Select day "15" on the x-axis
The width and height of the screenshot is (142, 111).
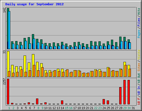click(x=67, y=108)
